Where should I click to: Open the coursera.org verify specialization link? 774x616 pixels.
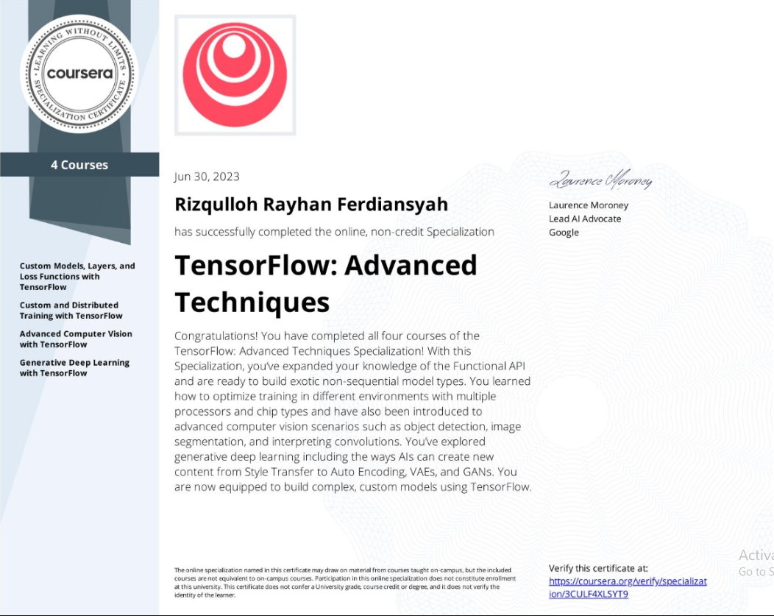(628, 587)
